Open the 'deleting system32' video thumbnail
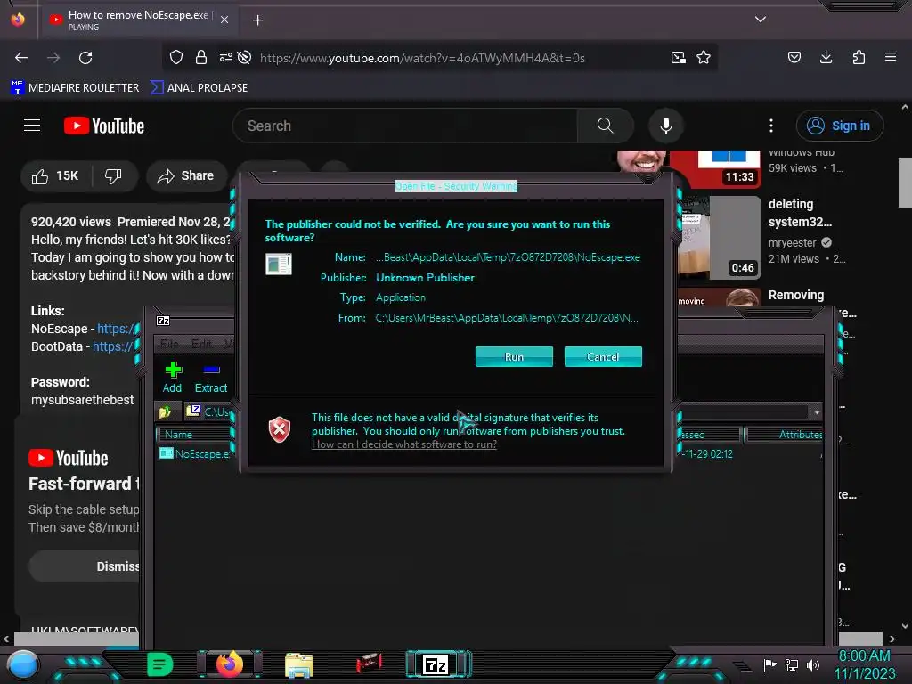The width and height of the screenshot is (912, 684). (719, 237)
